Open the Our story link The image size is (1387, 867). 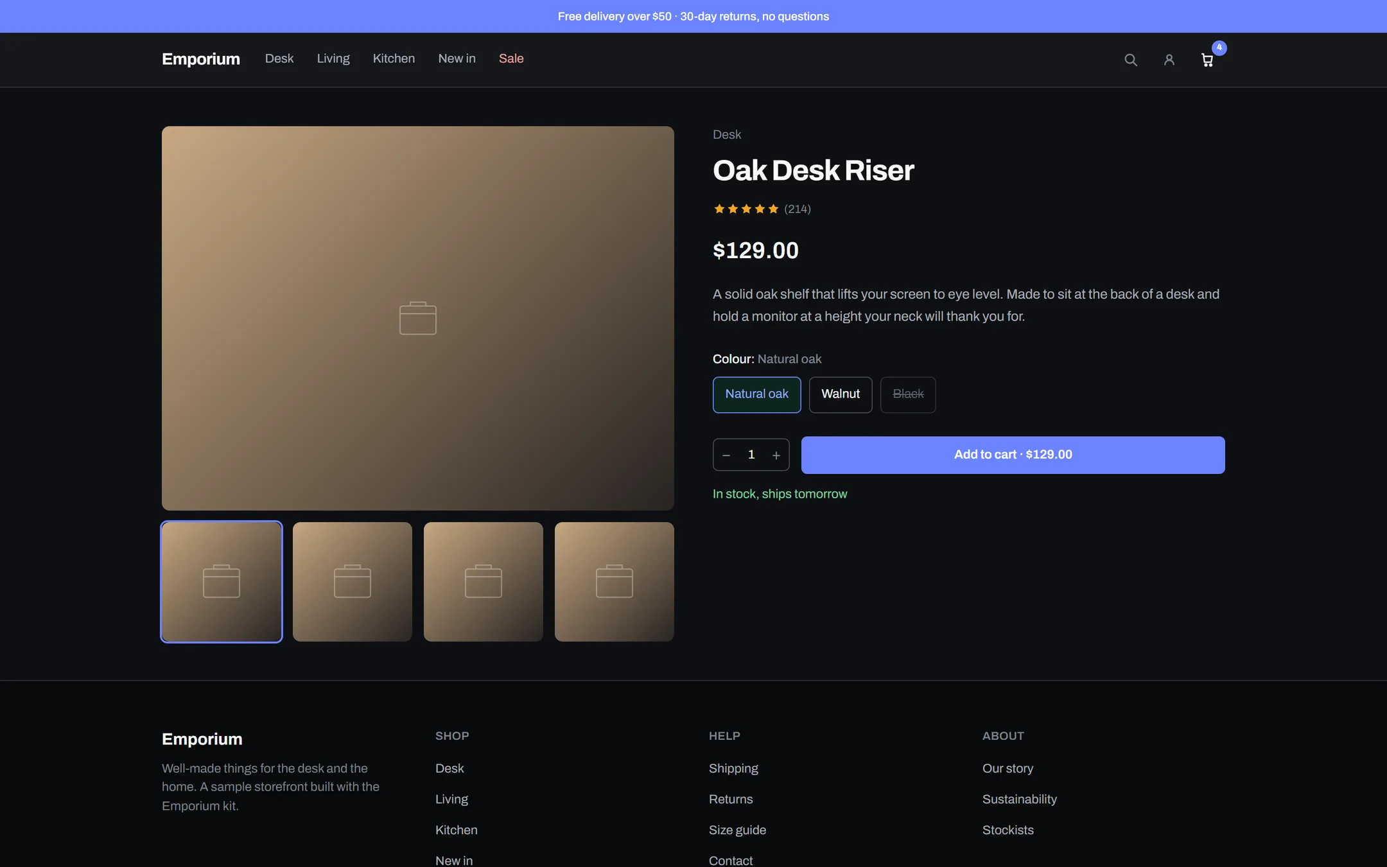pyautogui.click(x=1008, y=768)
